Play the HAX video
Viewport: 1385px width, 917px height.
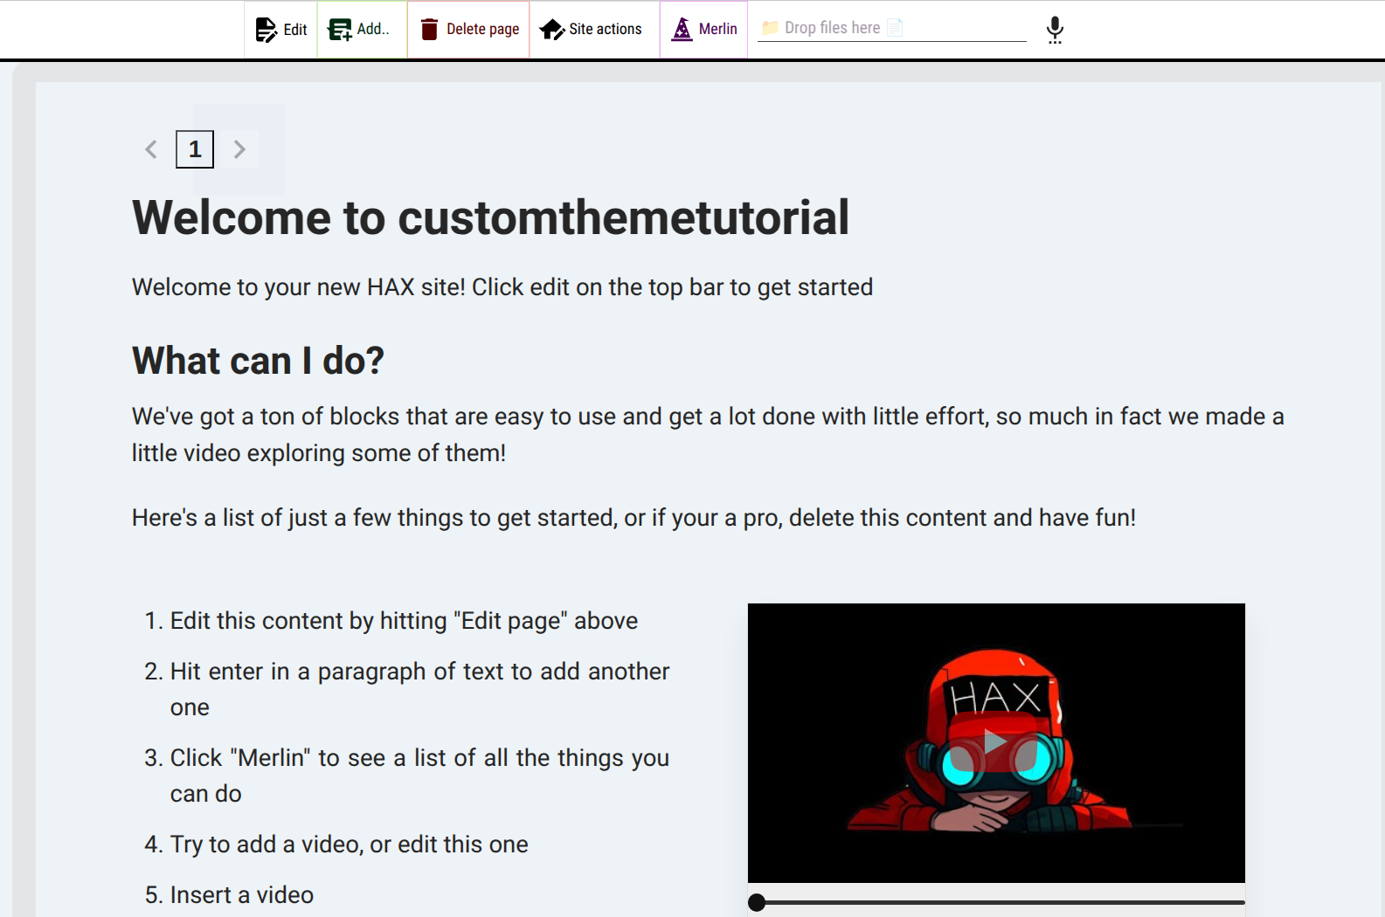(x=994, y=742)
